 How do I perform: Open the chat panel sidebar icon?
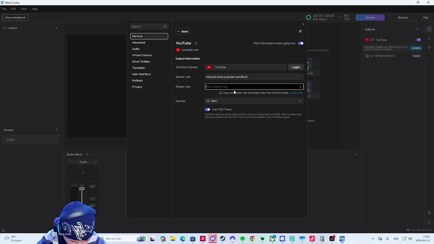coord(429,38)
